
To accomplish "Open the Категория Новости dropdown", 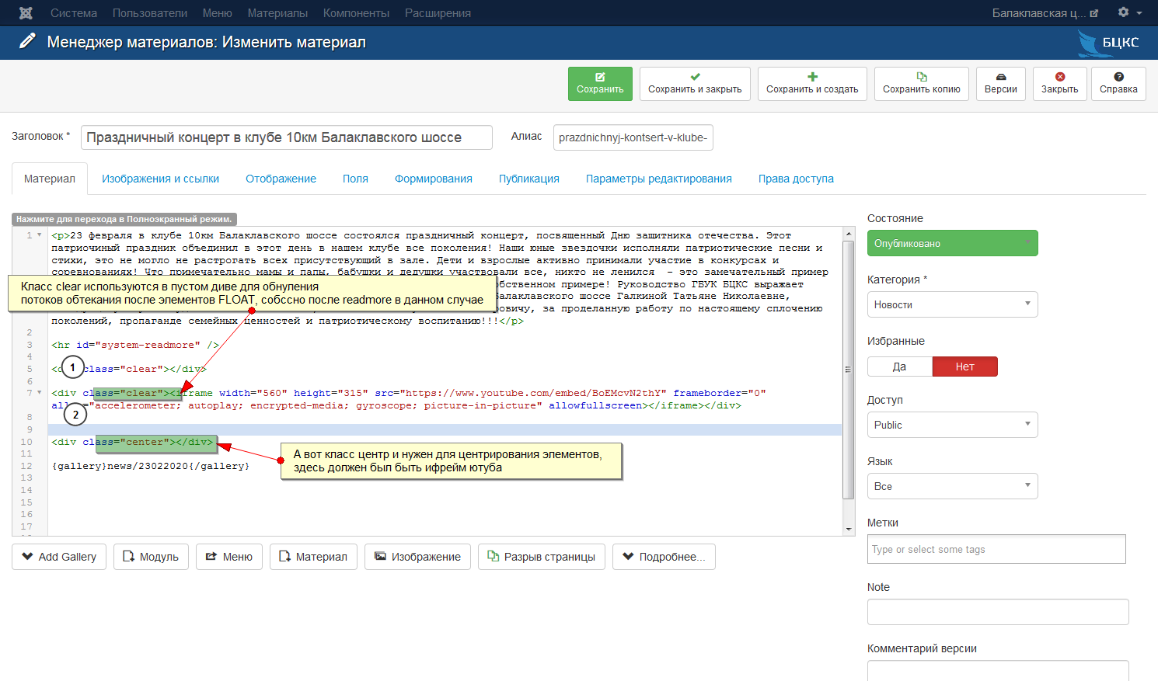I will click(953, 304).
